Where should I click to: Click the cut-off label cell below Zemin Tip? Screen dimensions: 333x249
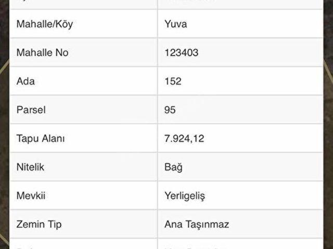click(x=83, y=244)
